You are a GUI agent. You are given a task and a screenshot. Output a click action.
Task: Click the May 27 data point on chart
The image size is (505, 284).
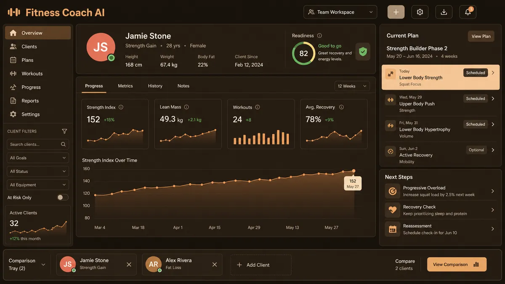353,171
